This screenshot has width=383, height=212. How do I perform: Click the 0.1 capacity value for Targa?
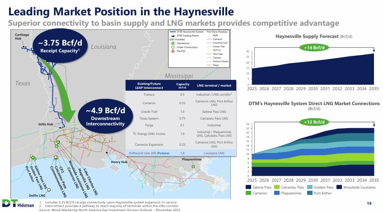point(182,125)
